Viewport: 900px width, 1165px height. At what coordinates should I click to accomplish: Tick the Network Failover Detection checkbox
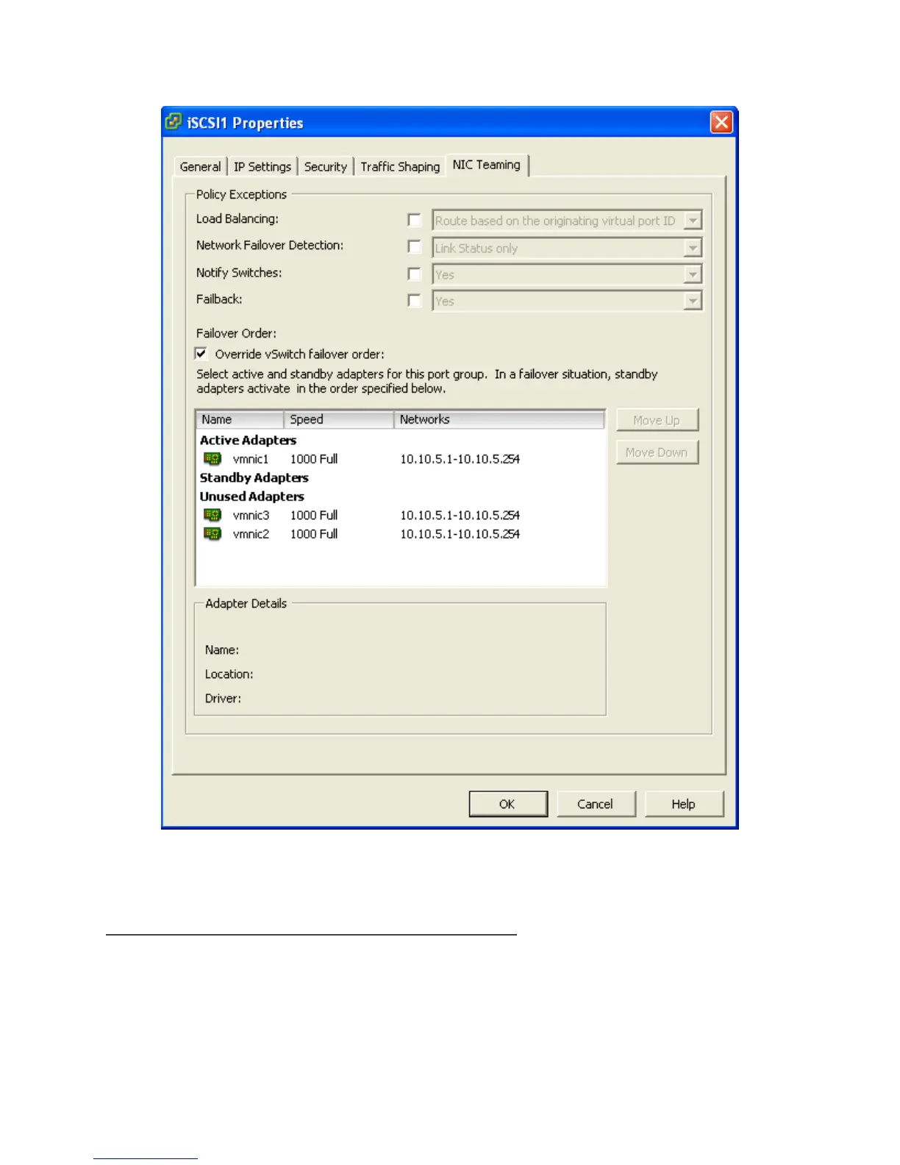[414, 247]
